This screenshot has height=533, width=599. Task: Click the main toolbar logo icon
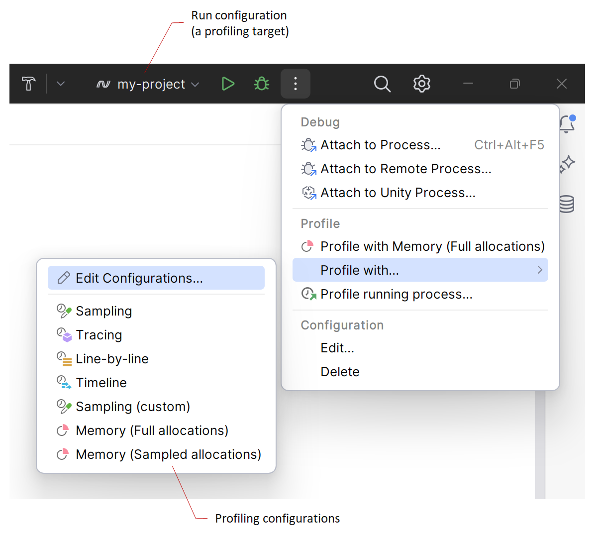coord(28,84)
